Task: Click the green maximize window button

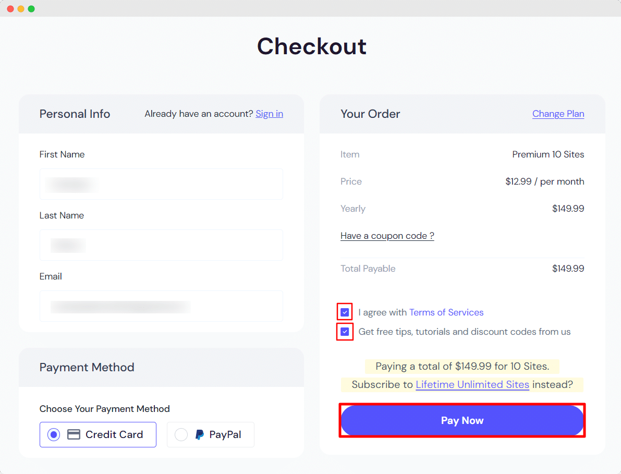Action: point(31,9)
